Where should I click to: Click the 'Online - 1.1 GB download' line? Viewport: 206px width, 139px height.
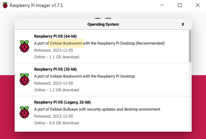[56, 57]
